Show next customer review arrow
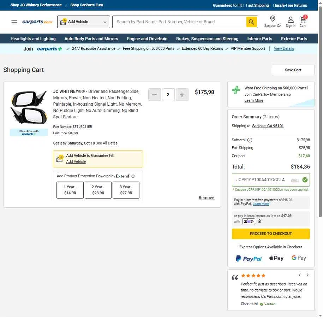The height and width of the screenshot is (319, 323). coord(307,275)
